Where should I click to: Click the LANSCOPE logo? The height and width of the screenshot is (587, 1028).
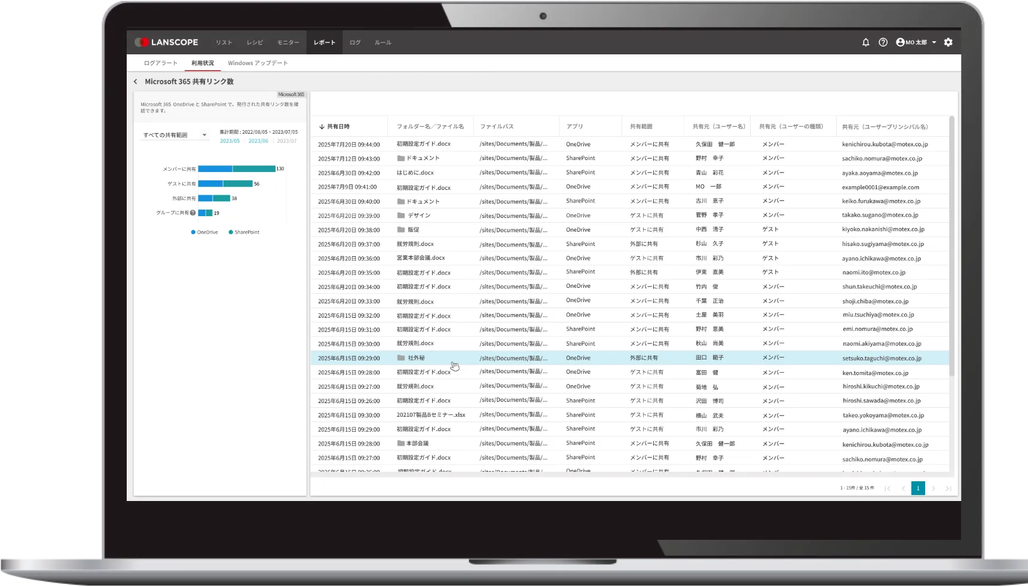pos(167,42)
